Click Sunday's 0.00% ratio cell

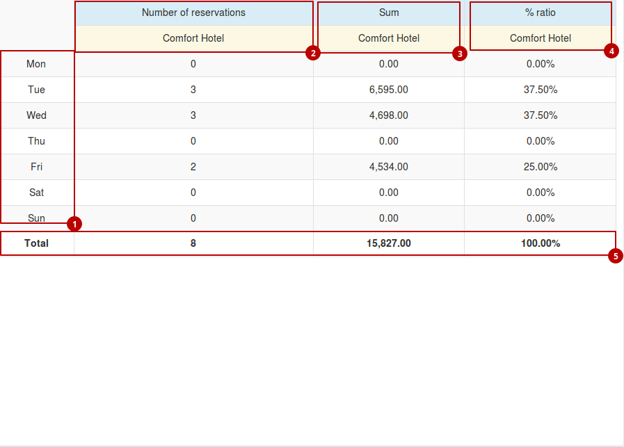coord(541,218)
